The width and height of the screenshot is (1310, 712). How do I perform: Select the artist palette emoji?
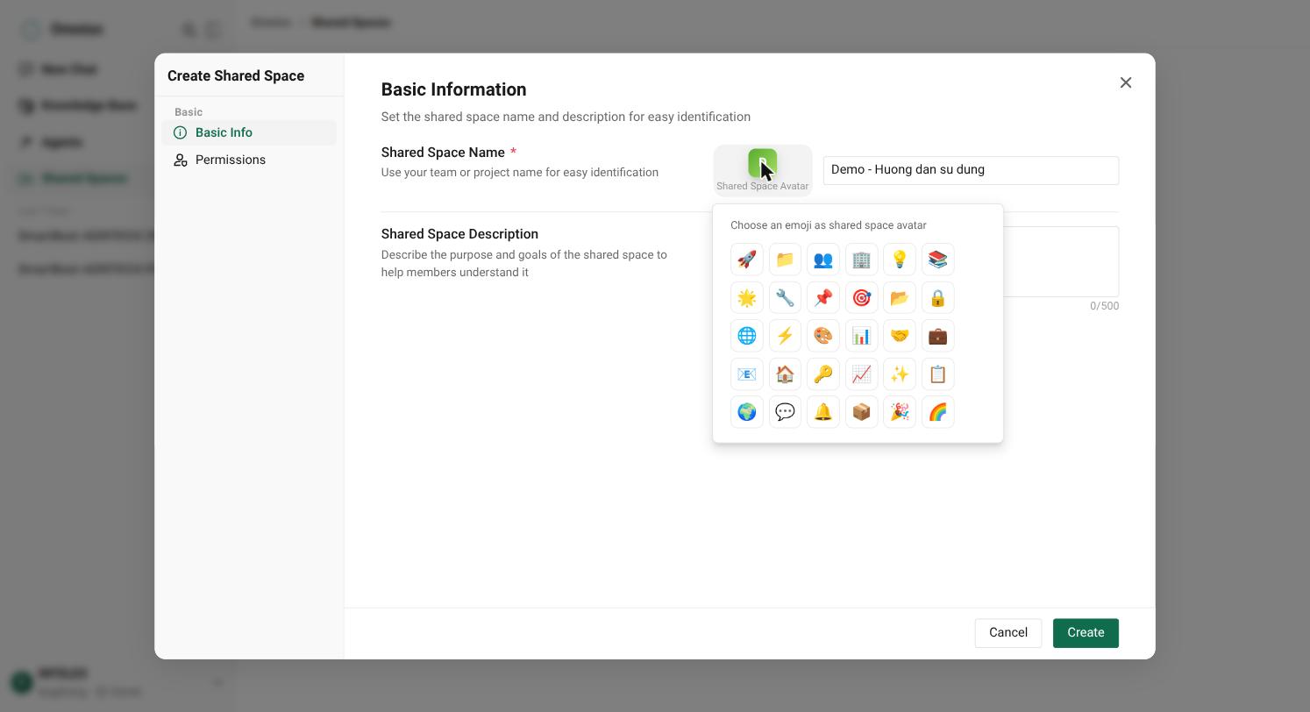(823, 336)
